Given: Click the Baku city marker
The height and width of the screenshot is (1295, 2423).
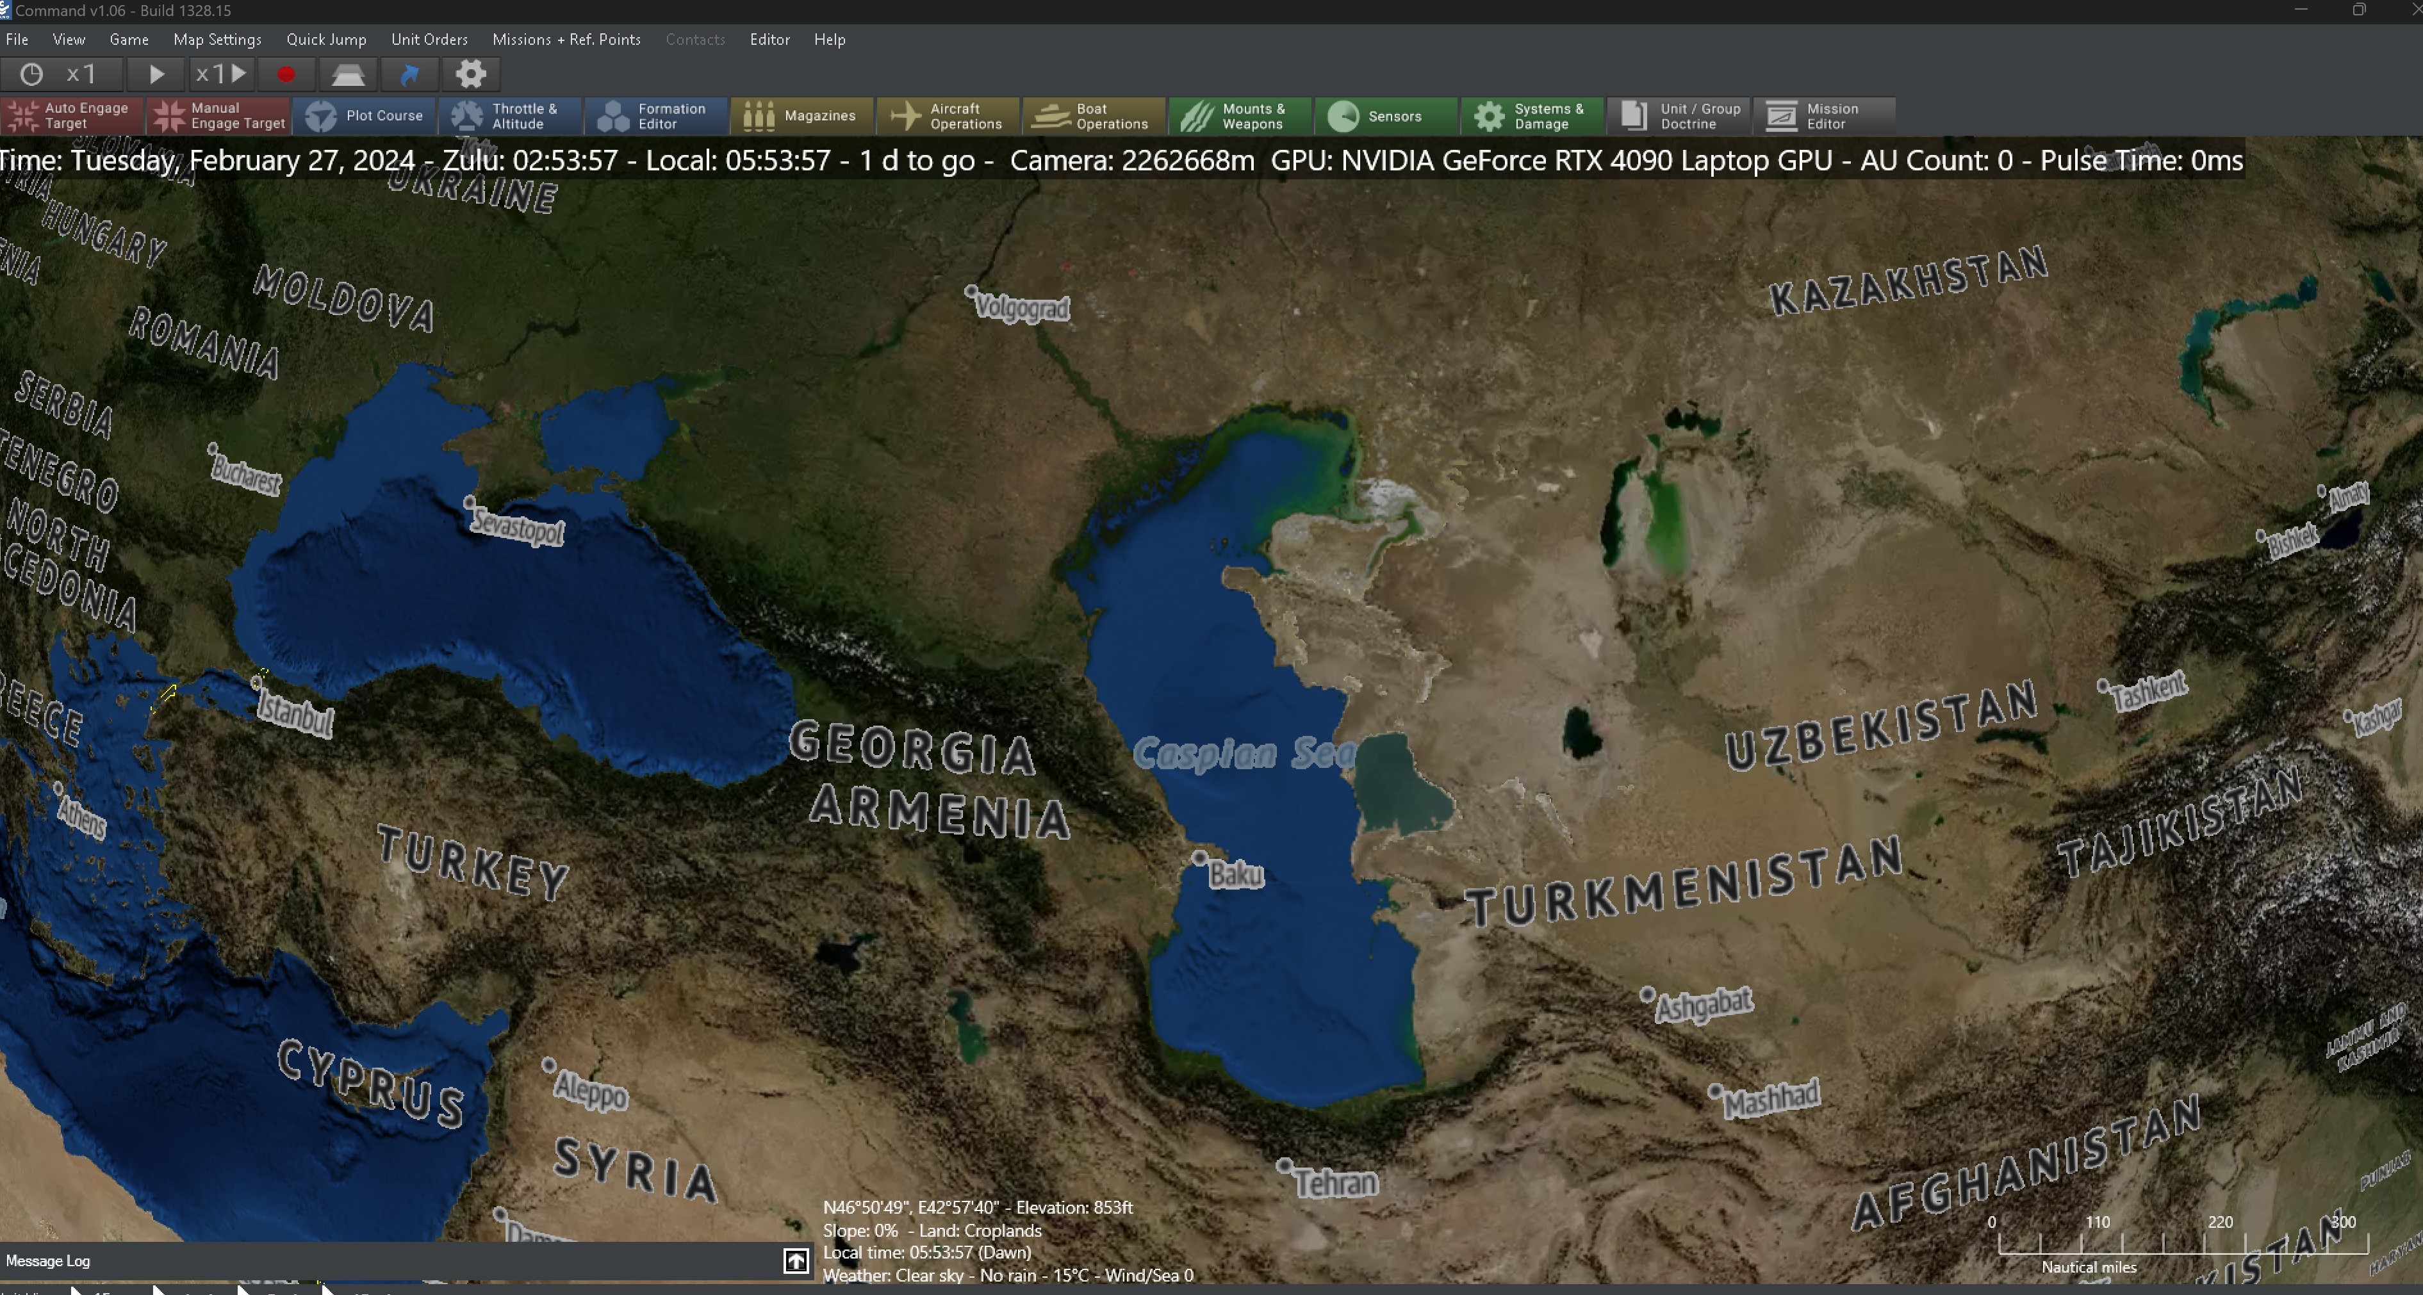Looking at the screenshot, I should (x=1199, y=858).
